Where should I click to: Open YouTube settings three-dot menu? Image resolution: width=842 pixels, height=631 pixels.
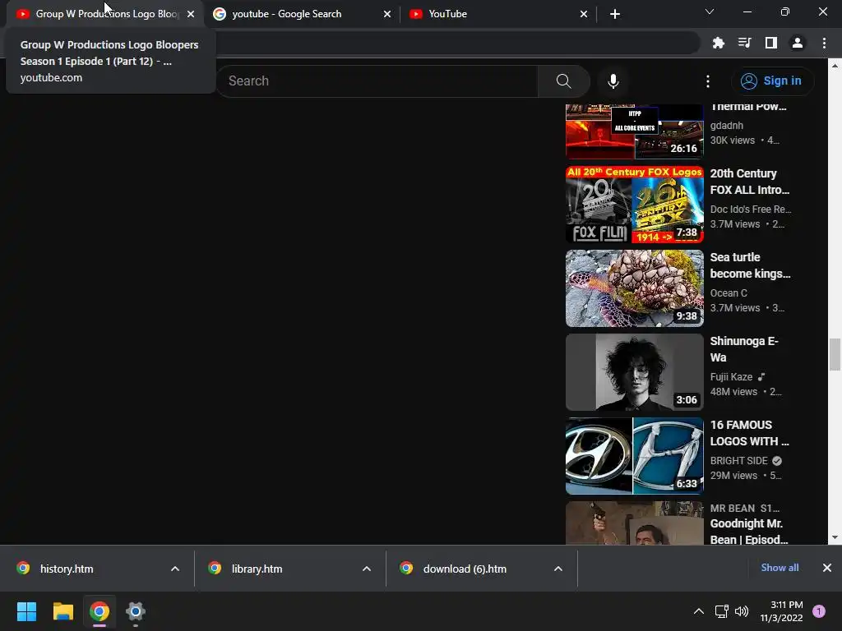[x=708, y=81]
